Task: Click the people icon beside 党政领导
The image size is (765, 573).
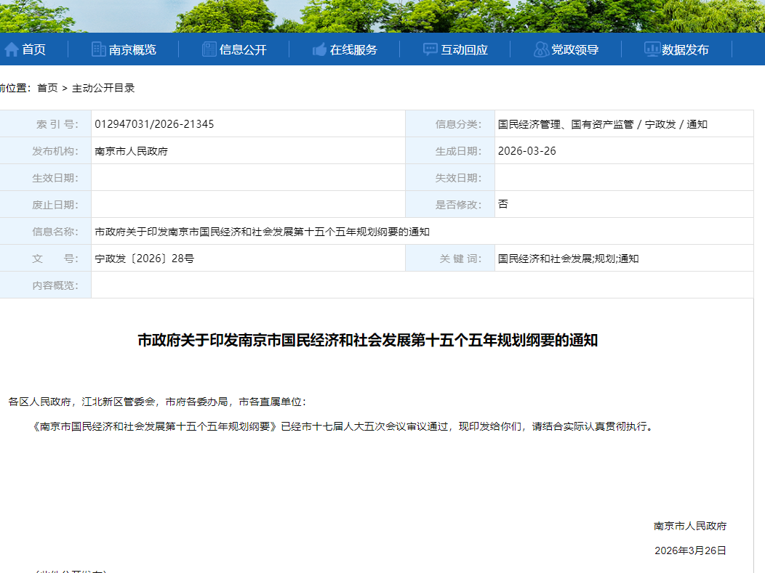Action: [541, 49]
